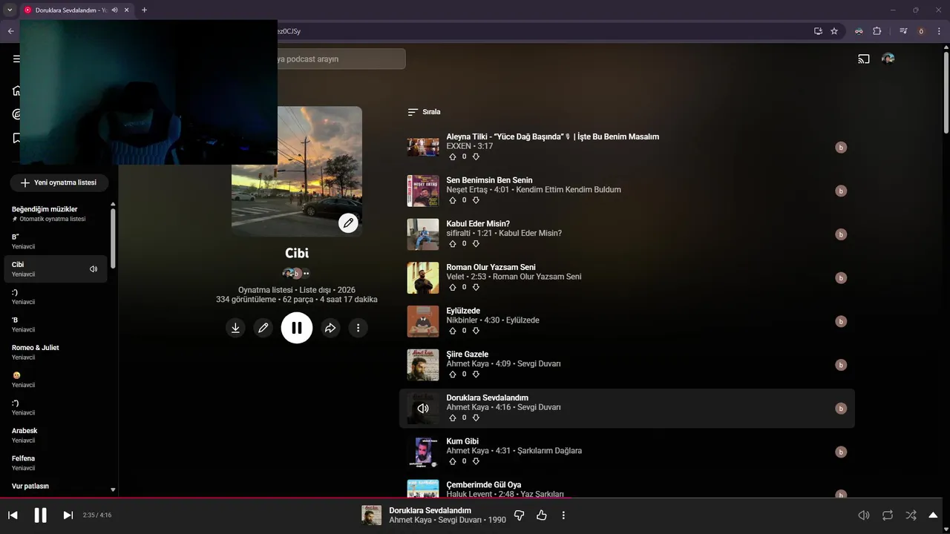Download the Cibi playlist
The height and width of the screenshot is (534, 950).
coord(235,328)
